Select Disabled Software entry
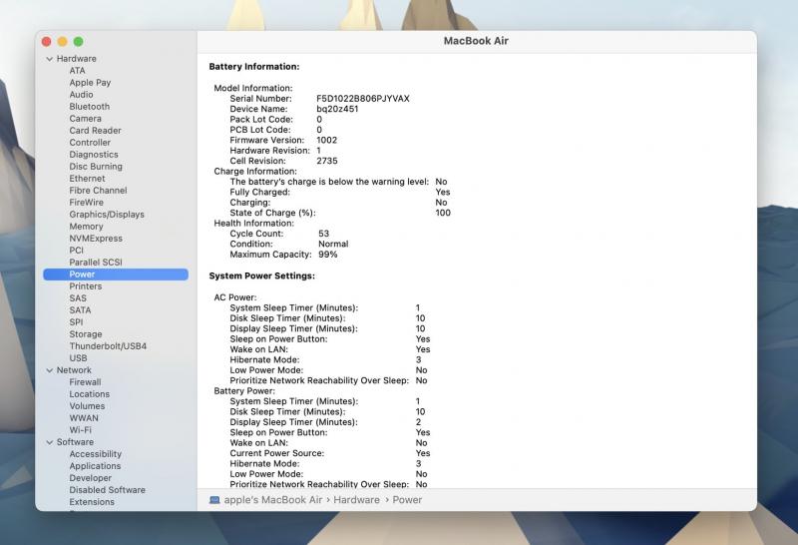798x545 pixels. pyautogui.click(x=108, y=490)
